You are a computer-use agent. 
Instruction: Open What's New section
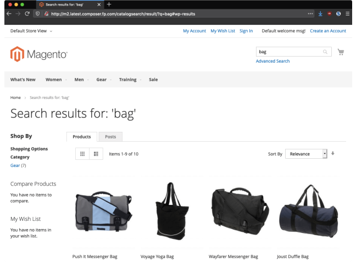pyautogui.click(x=23, y=80)
